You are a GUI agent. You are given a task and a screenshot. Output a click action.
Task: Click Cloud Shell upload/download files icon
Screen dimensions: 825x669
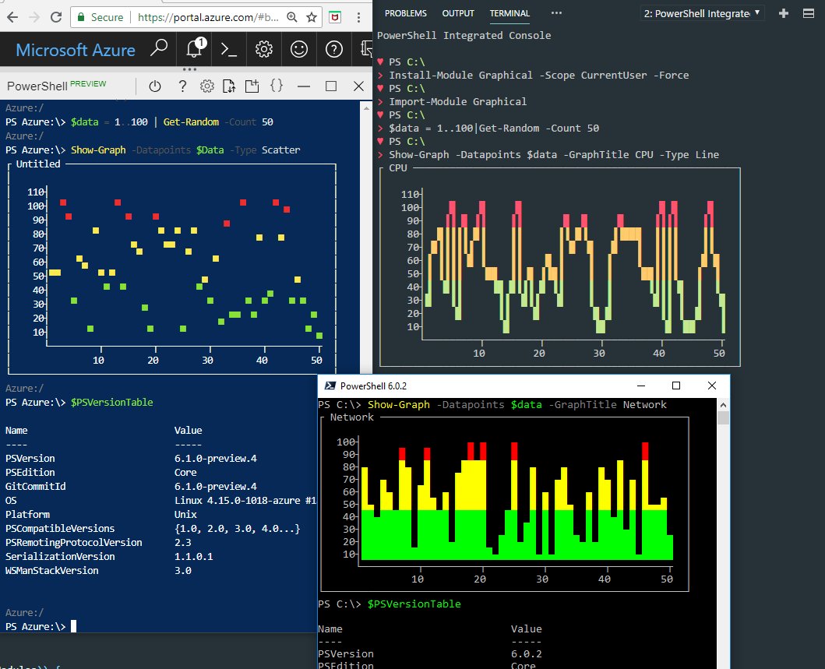click(x=229, y=86)
